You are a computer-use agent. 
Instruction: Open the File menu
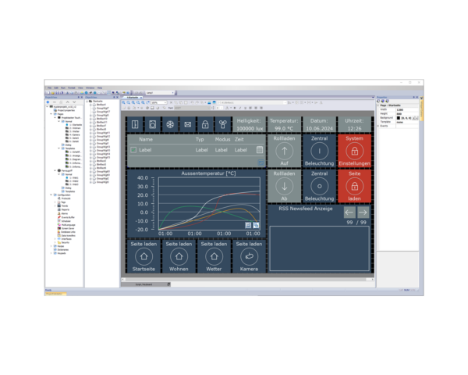[50, 88]
